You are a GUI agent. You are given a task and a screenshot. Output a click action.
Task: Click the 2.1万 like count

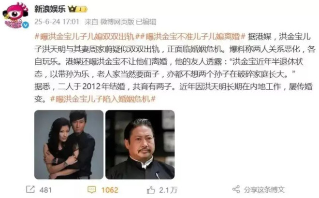click(x=168, y=190)
